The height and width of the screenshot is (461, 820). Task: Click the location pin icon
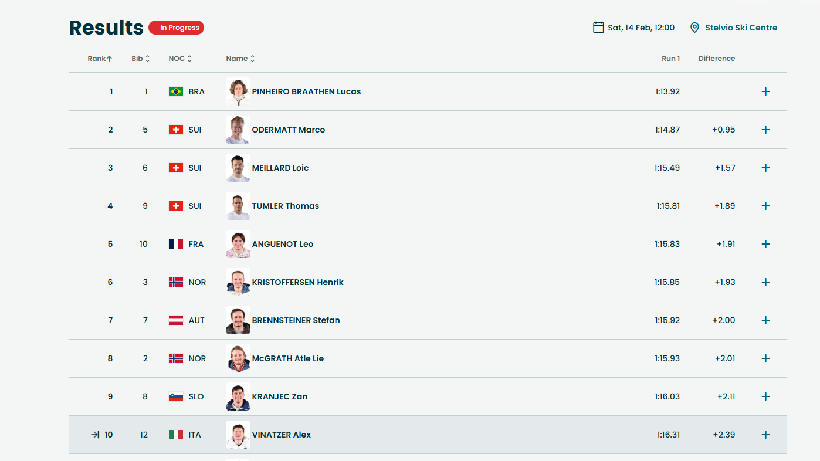click(694, 28)
